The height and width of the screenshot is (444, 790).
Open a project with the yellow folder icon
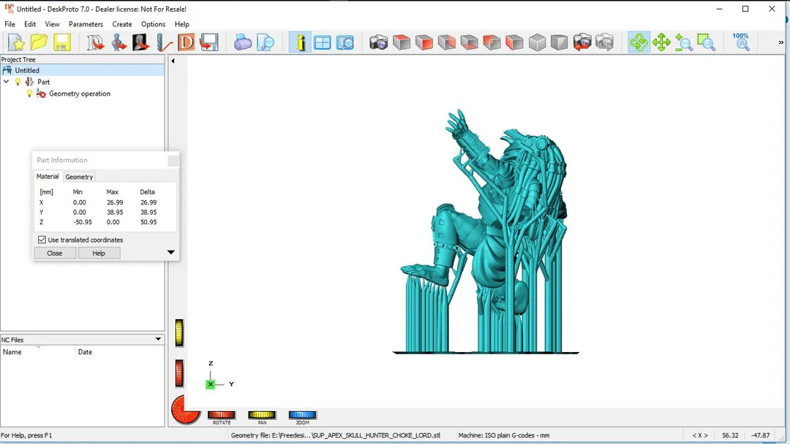(39, 42)
